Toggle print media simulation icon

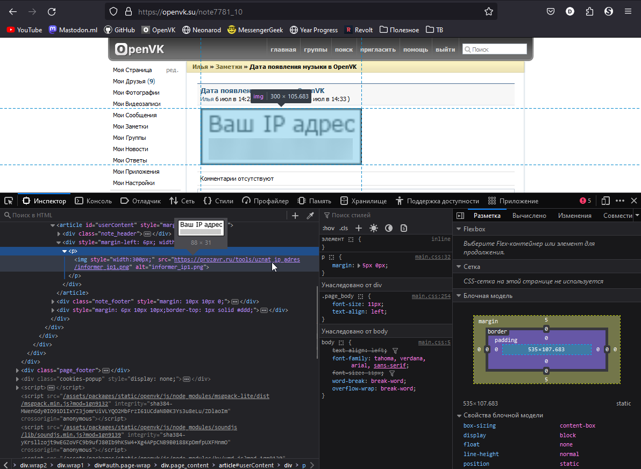pos(404,228)
